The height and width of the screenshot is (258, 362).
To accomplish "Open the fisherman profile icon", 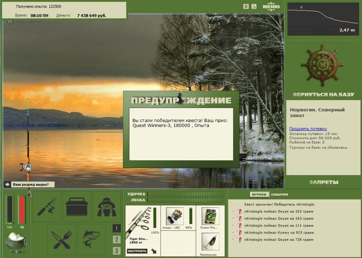I will [x=107, y=206].
